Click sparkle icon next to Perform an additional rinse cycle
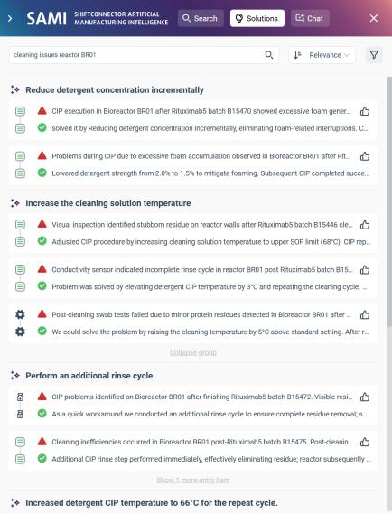This screenshot has width=392, height=514. (15, 376)
